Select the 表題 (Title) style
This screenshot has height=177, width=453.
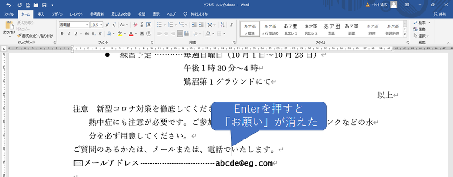331,29
